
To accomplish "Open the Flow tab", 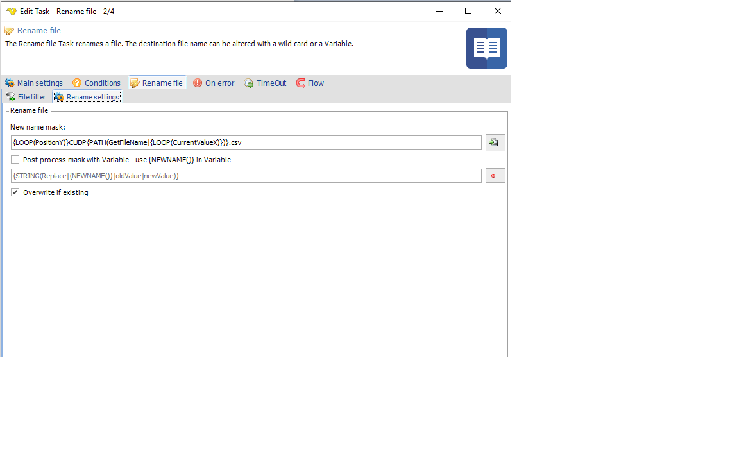I will pos(316,83).
